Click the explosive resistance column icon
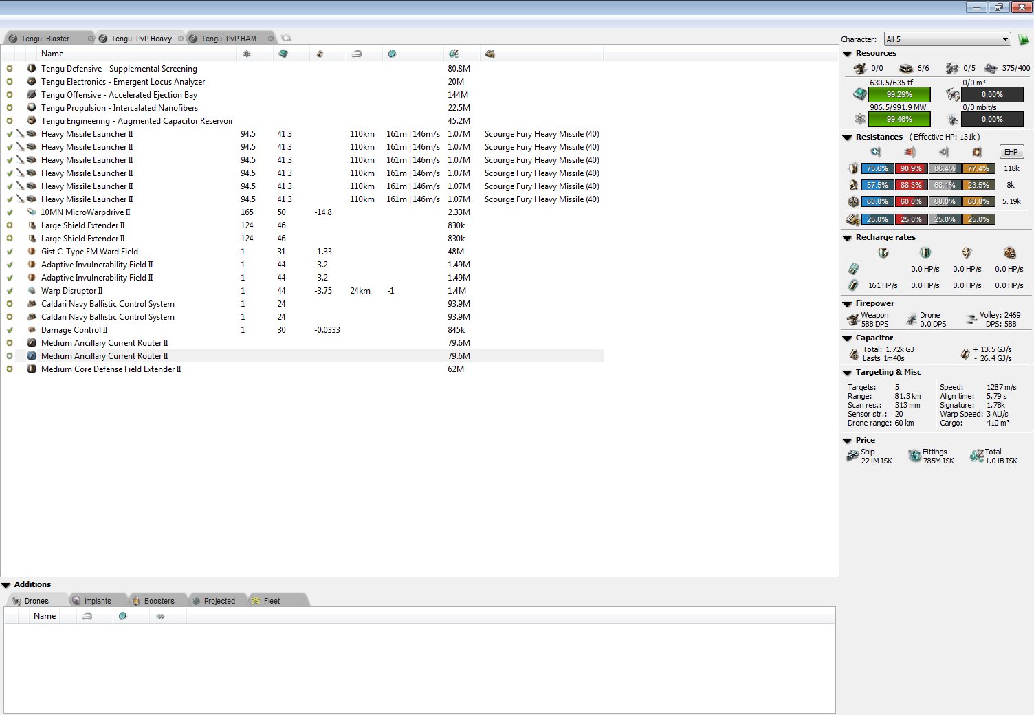Viewport: 1034px width, 715px height. pos(977,152)
